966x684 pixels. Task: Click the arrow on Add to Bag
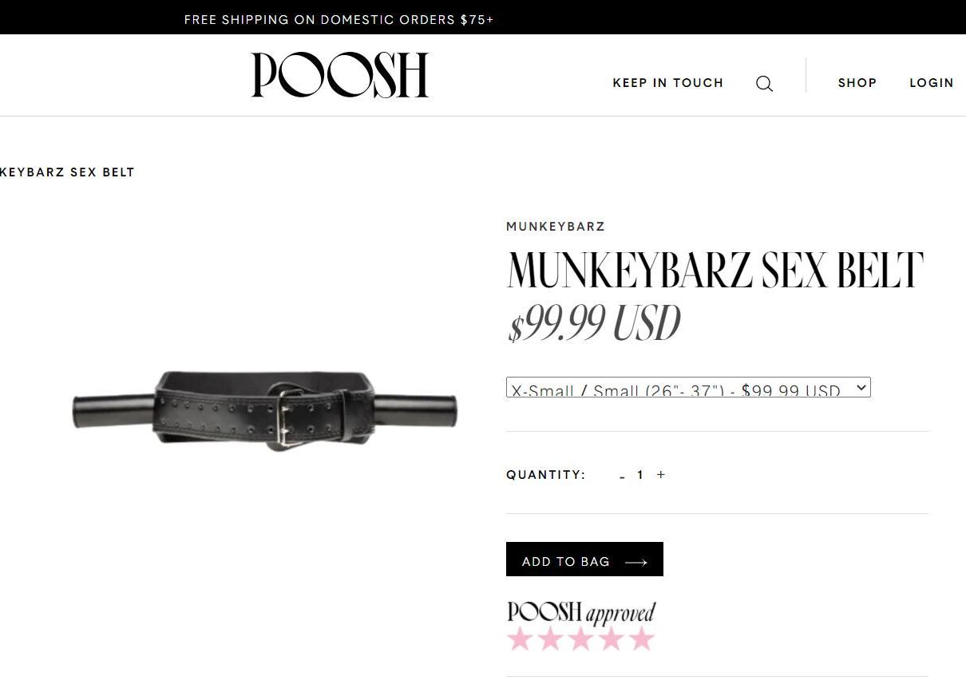pos(636,563)
